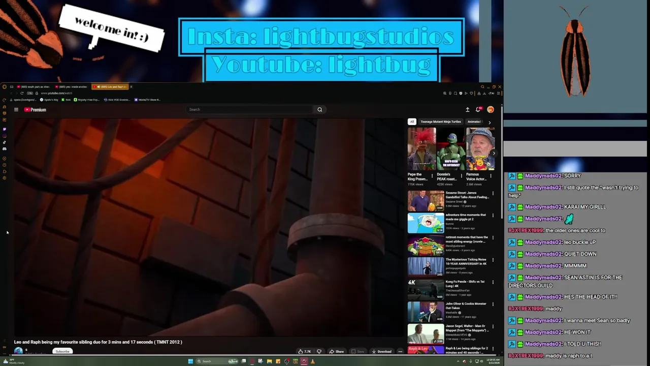Image resolution: width=650 pixels, height=366 pixels.
Task: Select the Animated filter chip
Action: [474, 121]
